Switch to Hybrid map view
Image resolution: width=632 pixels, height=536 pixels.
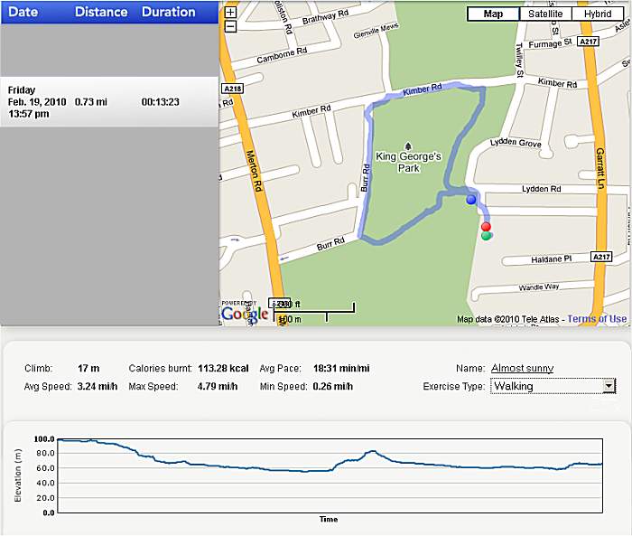597,14
